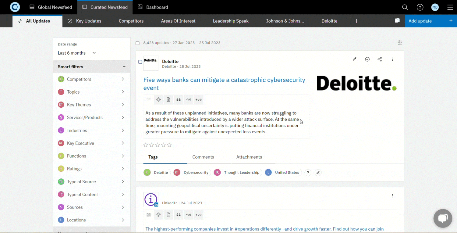Mark Deloitte update as key update

click(x=367, y=59)
